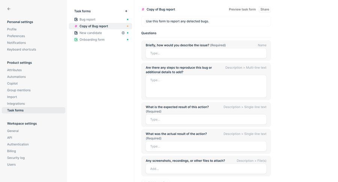Go to Authentication settings
The image size is (338, 182).
(x=18, y=144)
